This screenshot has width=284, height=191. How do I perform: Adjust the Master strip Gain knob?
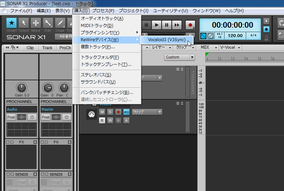[x=48, y=88]
